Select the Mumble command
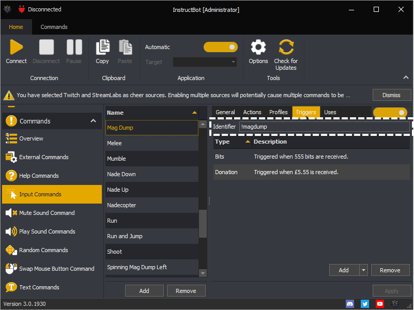The height and width of the screenshot is (310, 414). click(152, 159)
